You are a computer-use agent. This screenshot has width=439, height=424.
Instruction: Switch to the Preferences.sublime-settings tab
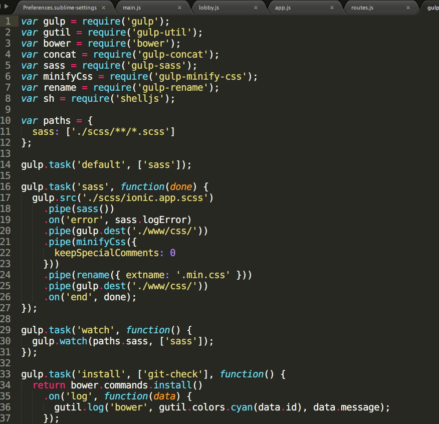click(60, 8)
